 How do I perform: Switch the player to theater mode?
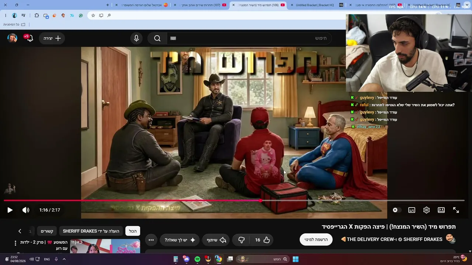(x=441, y=210)
